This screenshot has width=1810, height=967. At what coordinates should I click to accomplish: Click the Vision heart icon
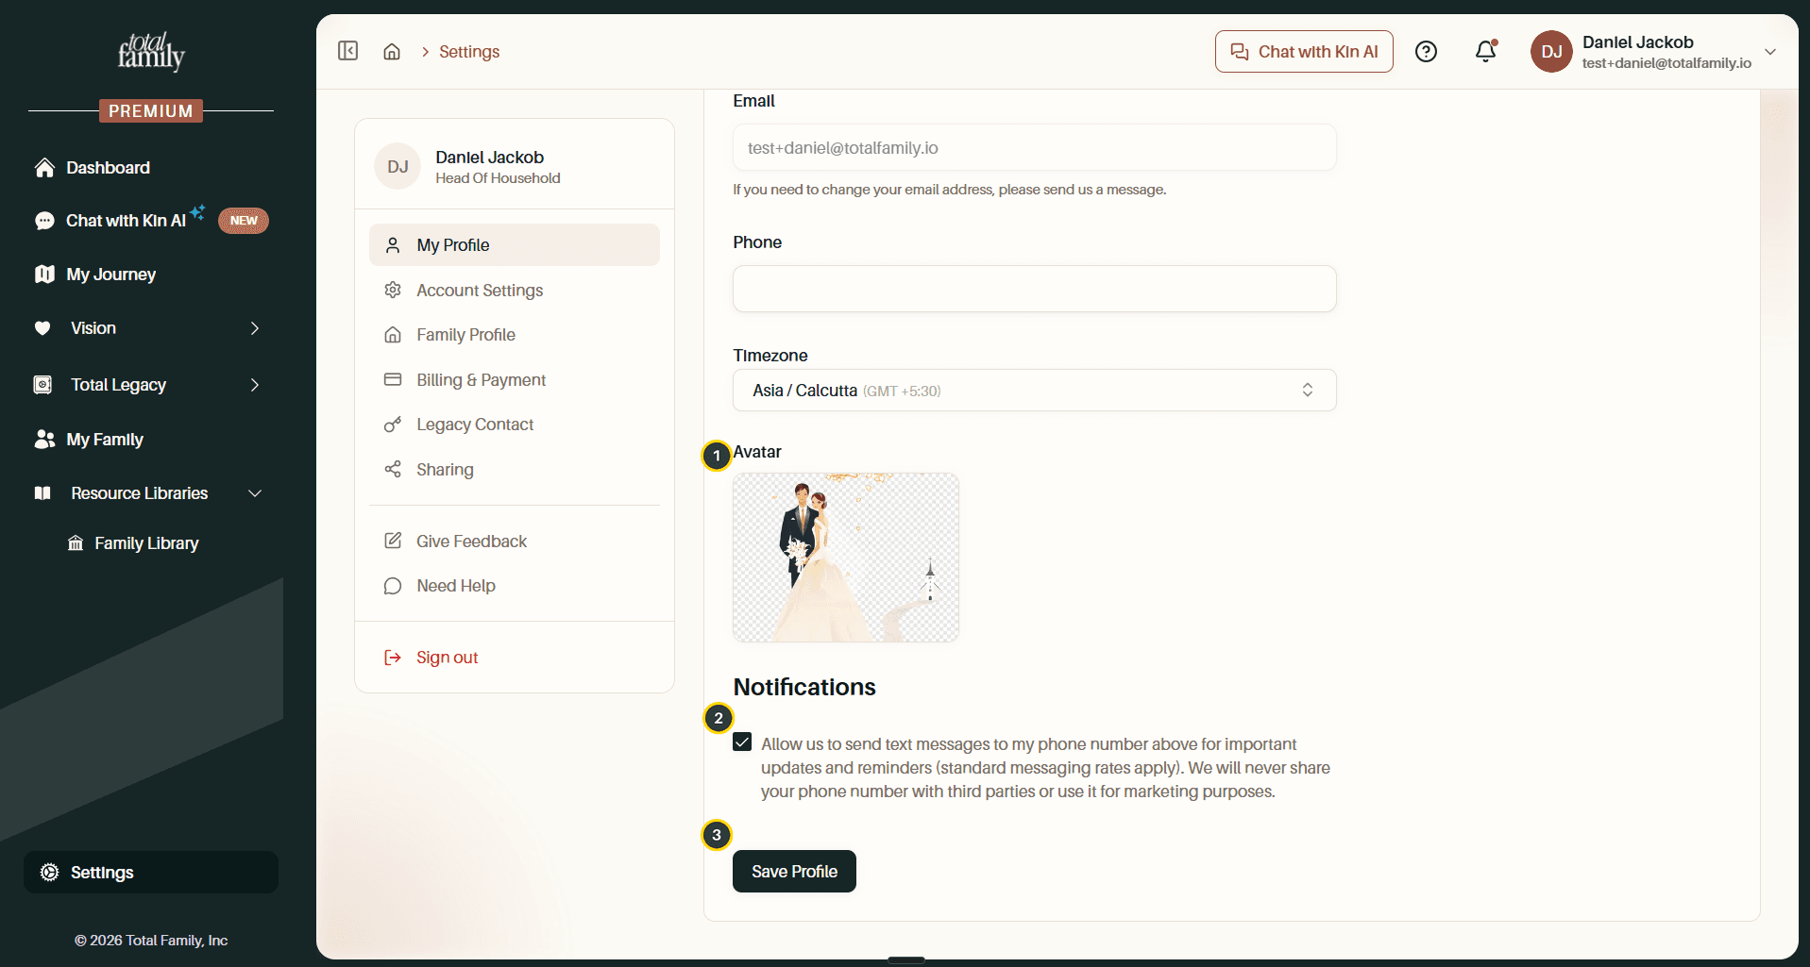(x=42, y=328)
